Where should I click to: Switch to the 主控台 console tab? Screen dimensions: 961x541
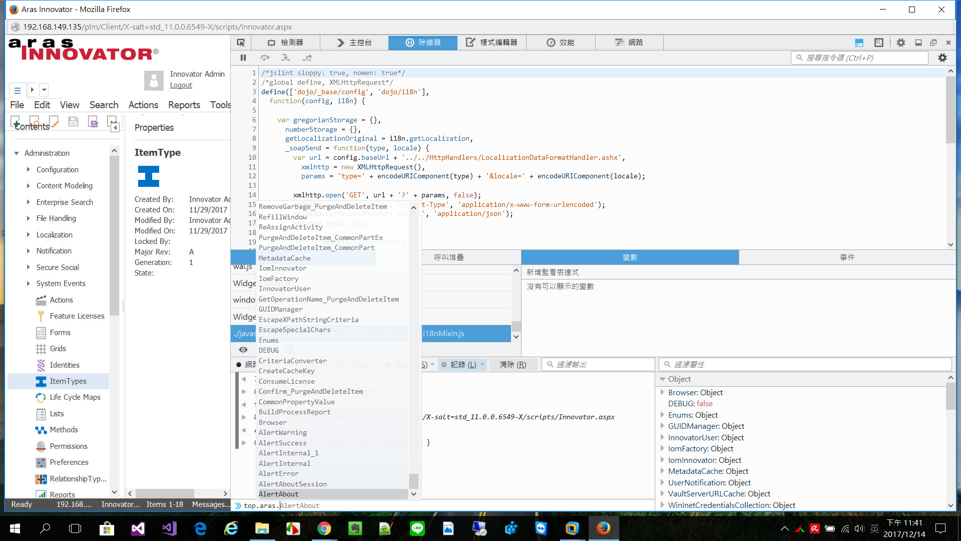(354, 43)
